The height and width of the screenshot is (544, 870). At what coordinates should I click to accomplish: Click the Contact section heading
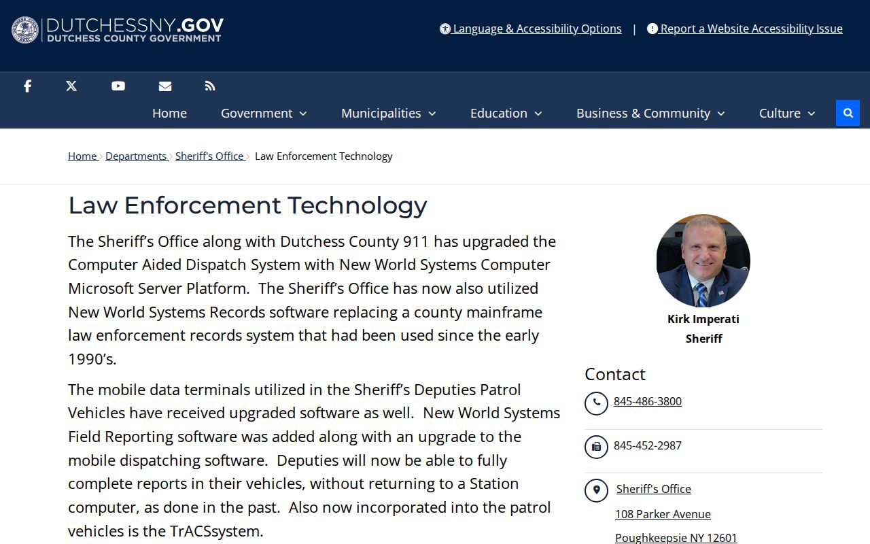[x=615, y=374]
